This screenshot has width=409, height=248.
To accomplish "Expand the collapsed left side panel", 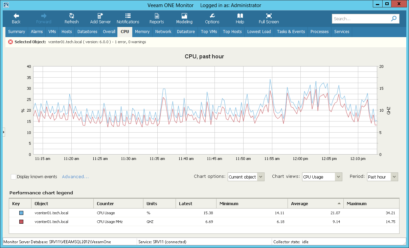I will click(4, 132).
